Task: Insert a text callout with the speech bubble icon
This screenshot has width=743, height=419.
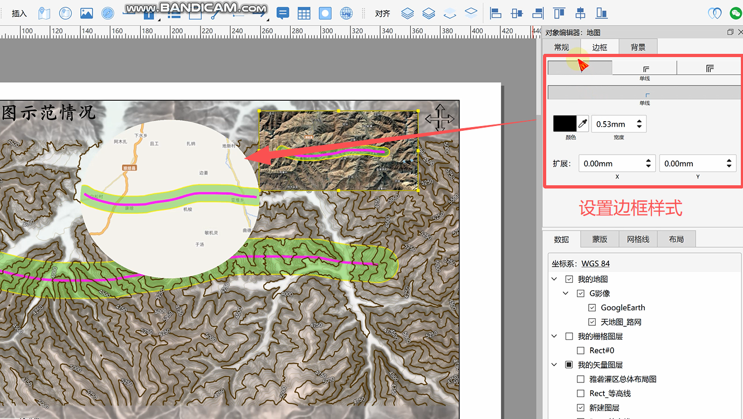Action: [283, 13]
